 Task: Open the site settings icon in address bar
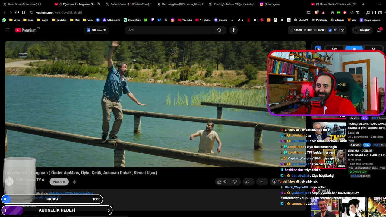pyautogui.click(x=32, y=13)
